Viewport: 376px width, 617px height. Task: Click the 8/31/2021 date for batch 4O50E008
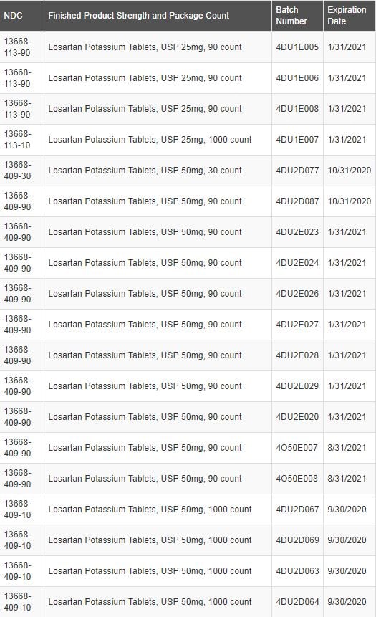click(347, 479)
